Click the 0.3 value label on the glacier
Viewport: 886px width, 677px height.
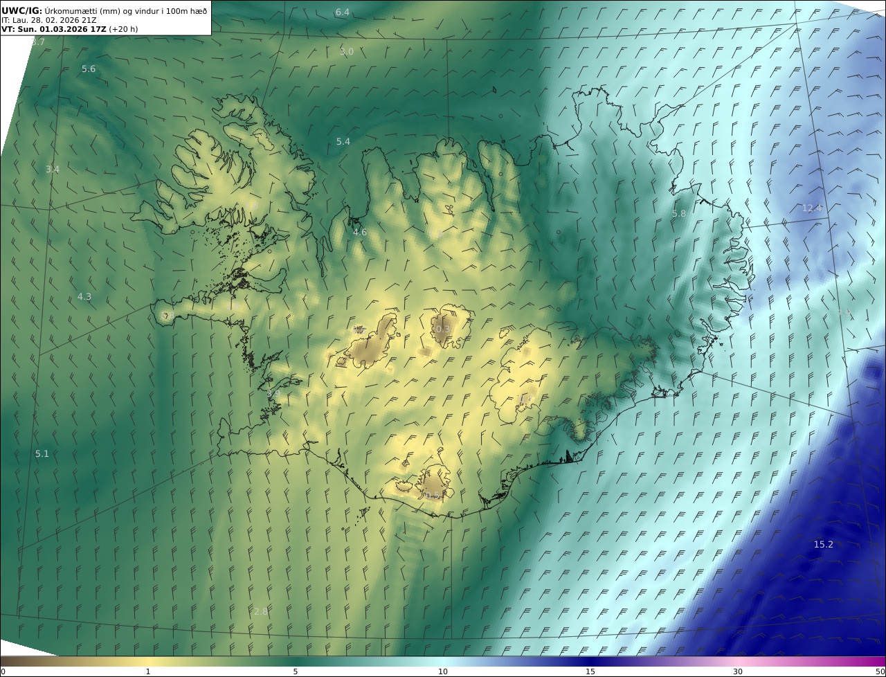(442, 329)
